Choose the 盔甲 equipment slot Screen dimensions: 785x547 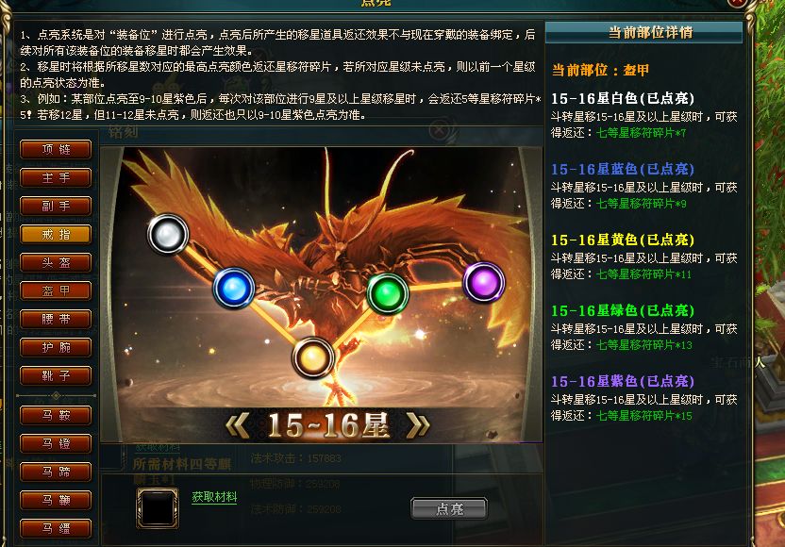point(56,290)
